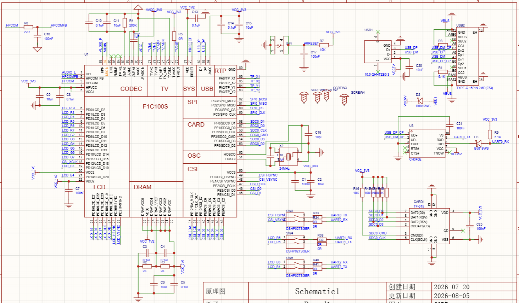Screen dimensions: 519x303
Task: Select capacitor C7 symbol
Action: [69, 190]
